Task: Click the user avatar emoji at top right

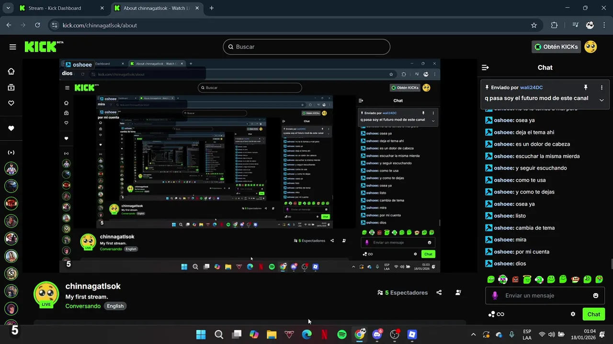Action: tap(590, 47)
